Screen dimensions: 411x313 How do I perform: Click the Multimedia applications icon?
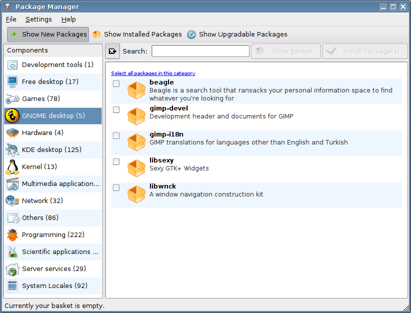coord(12,184)
